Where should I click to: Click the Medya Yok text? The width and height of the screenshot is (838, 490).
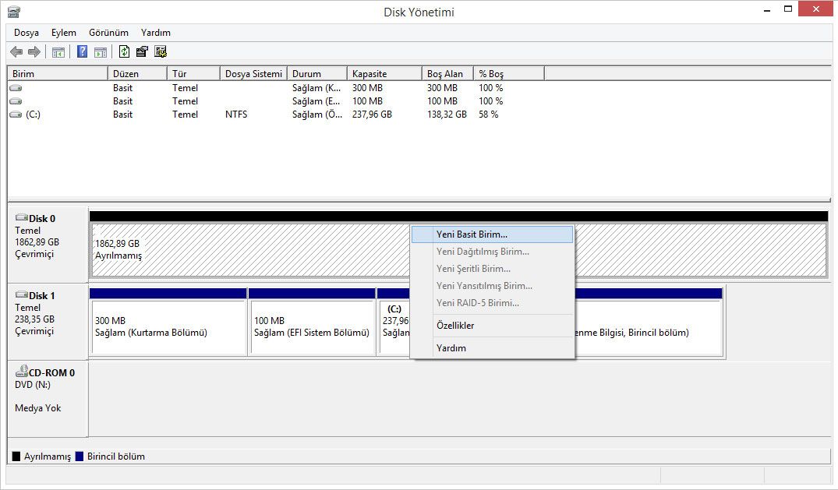[x=38, y=408]
